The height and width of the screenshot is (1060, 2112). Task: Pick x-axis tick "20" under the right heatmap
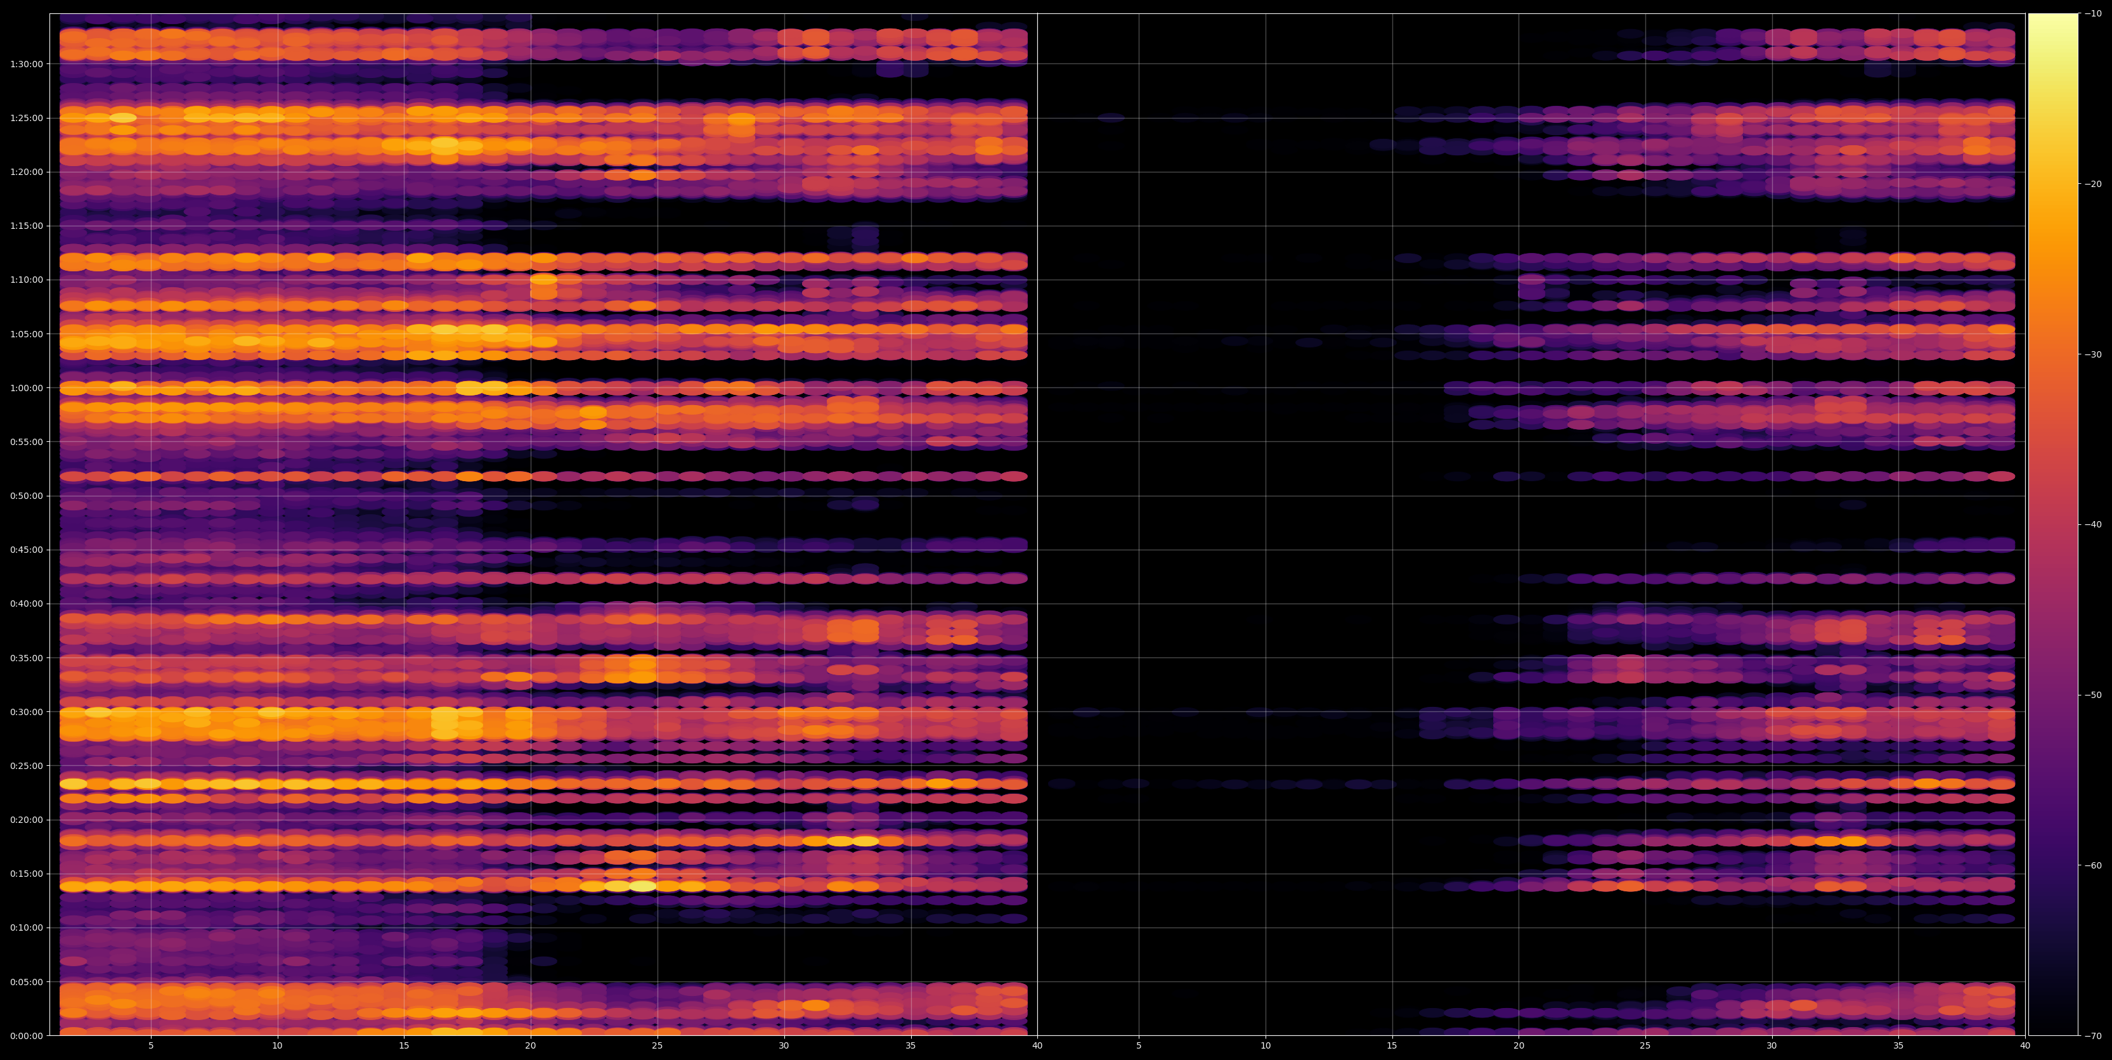[x=1519, y=1046]
